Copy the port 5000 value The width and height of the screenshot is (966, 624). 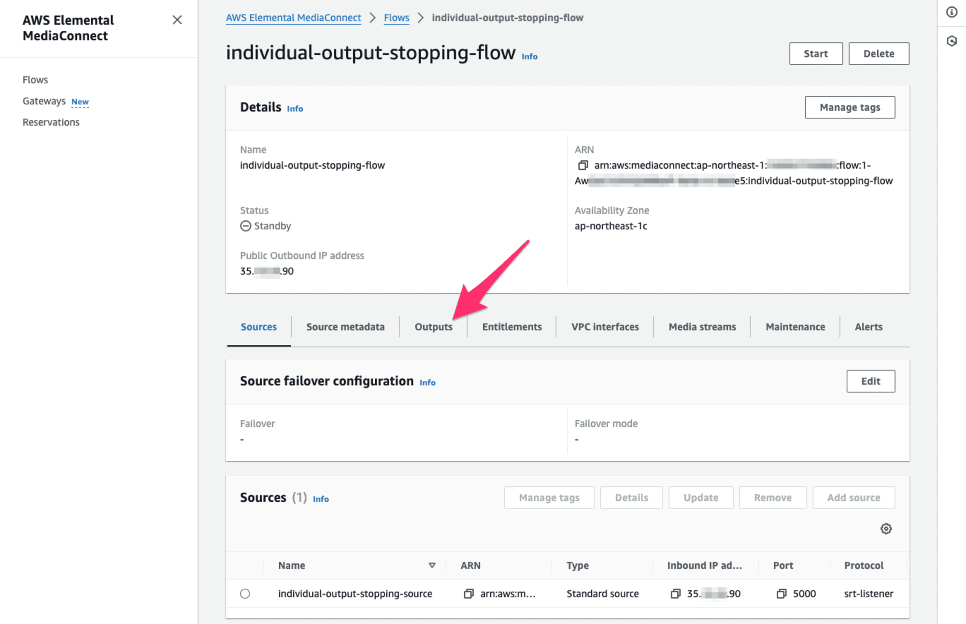coord(781,594)
